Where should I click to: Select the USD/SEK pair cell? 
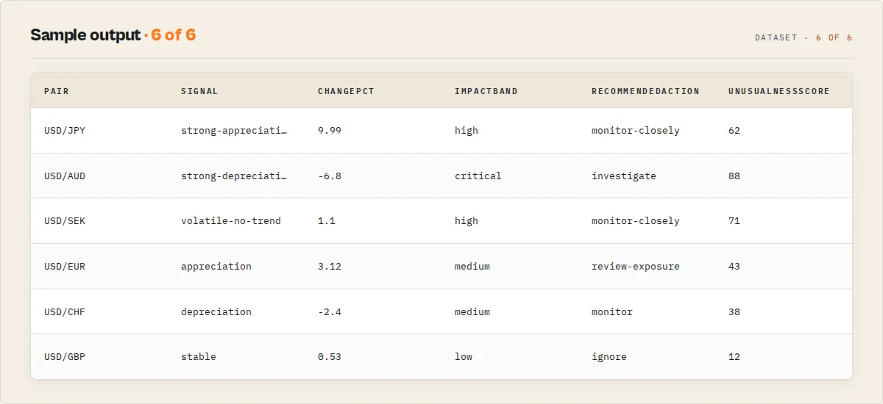pyautogui.click(x=65, y=220)
